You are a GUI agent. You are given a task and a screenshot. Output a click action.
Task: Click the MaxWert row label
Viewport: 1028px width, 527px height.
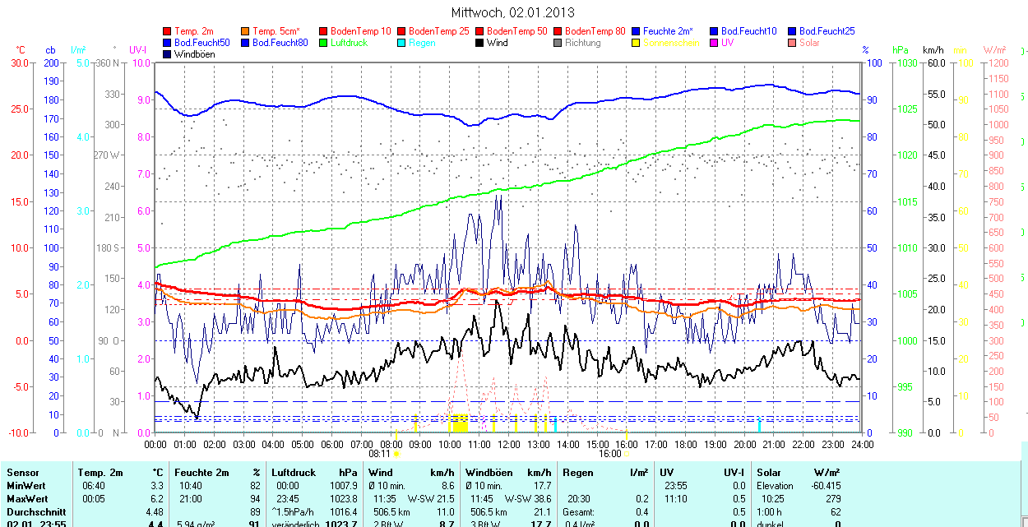tap(25, 499)
